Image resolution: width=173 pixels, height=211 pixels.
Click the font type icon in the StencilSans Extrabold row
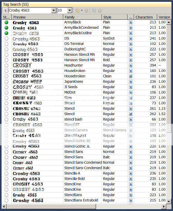pos(131,200)
